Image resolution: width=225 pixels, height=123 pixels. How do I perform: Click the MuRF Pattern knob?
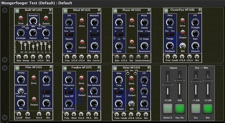[x=33, y=33]
